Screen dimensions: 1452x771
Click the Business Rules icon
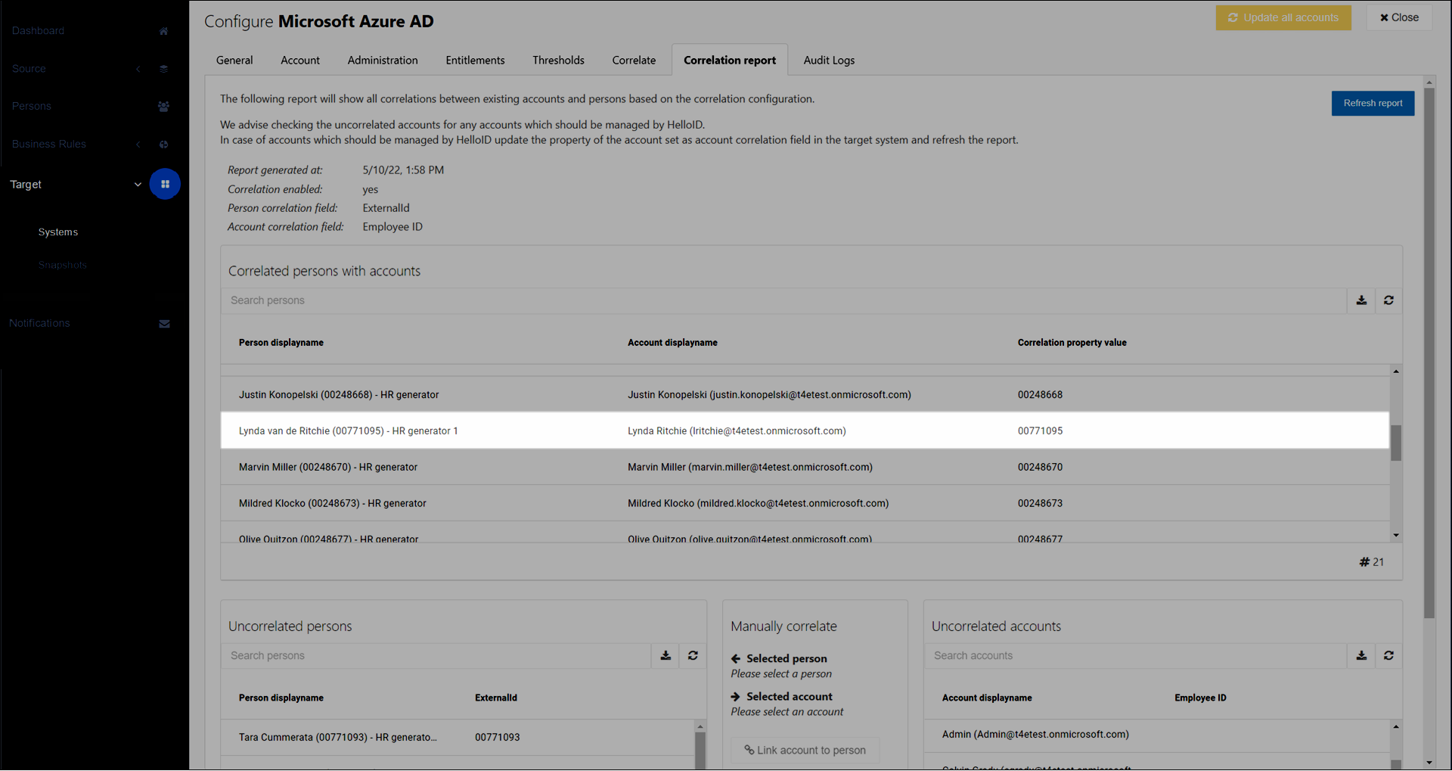click(x=163, y=145)
